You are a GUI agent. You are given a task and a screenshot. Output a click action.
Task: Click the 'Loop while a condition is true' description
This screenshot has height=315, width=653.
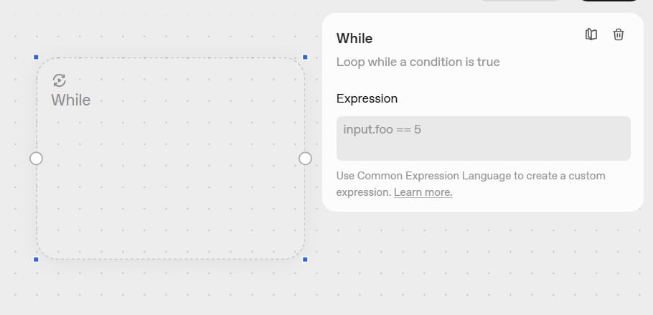(418, 62)
